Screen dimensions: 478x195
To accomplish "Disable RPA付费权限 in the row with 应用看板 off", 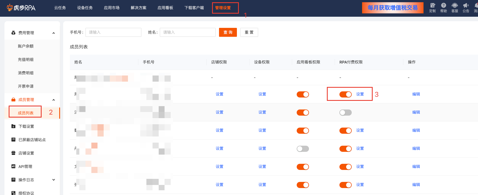I will tap(346, 149).
